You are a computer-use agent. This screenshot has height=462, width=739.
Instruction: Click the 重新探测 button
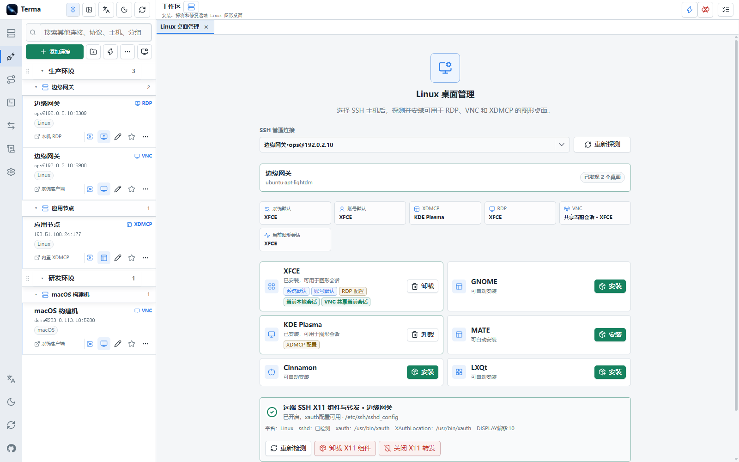(x=602, y=145)
